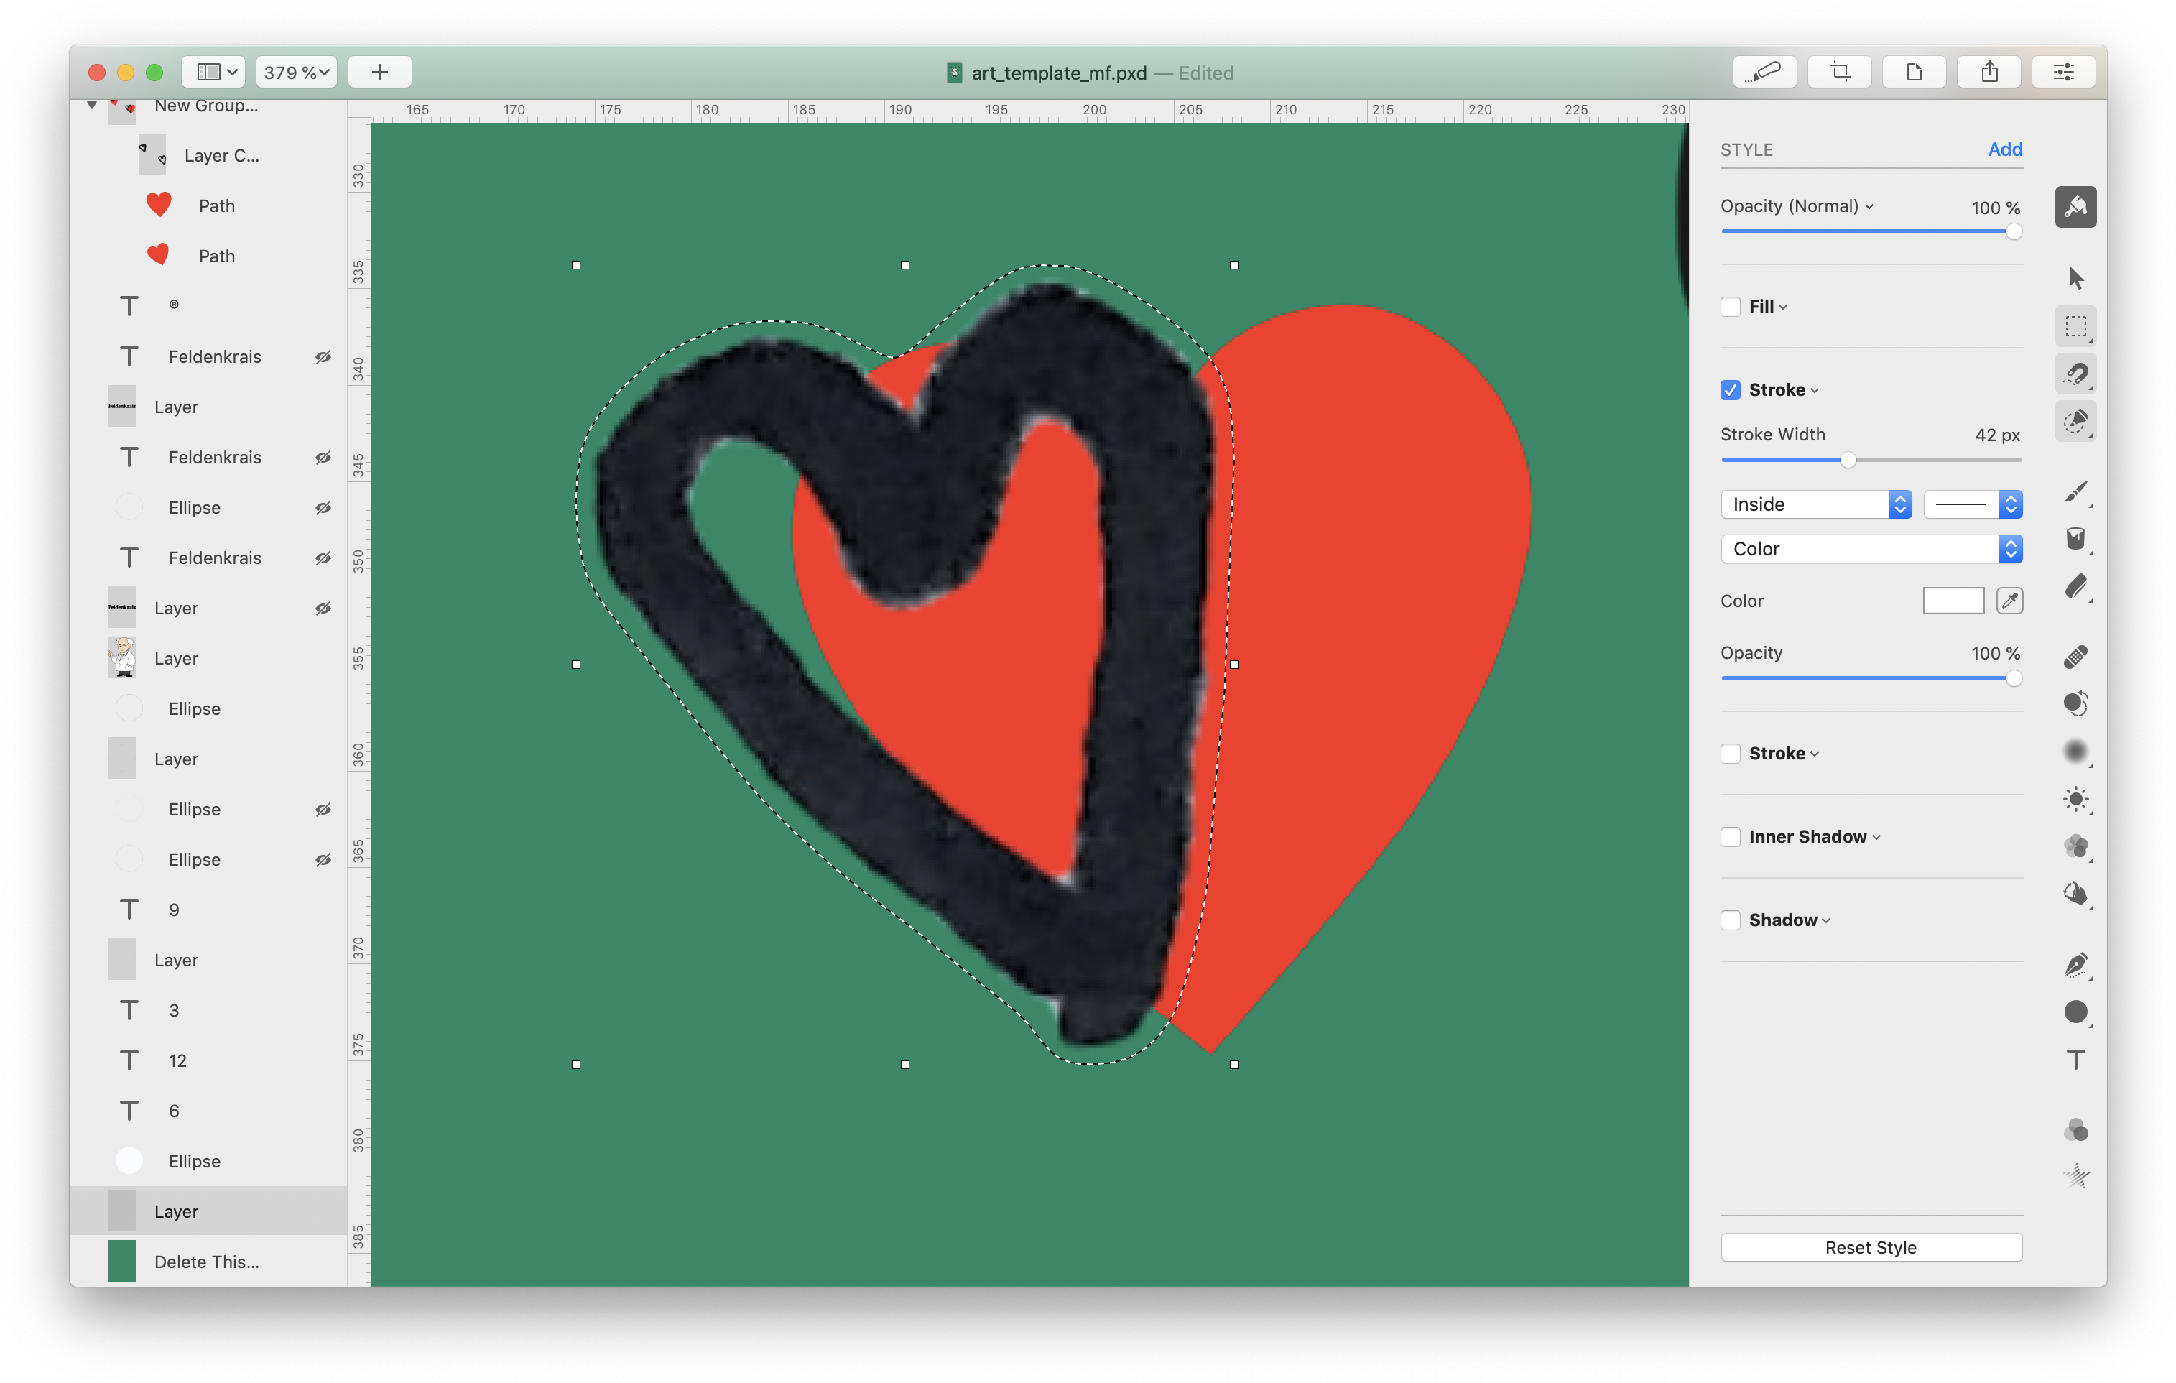Open the zoom level 379 % dropdown
Viewport: 2176px width, 1383px height.
coord(297,73)
